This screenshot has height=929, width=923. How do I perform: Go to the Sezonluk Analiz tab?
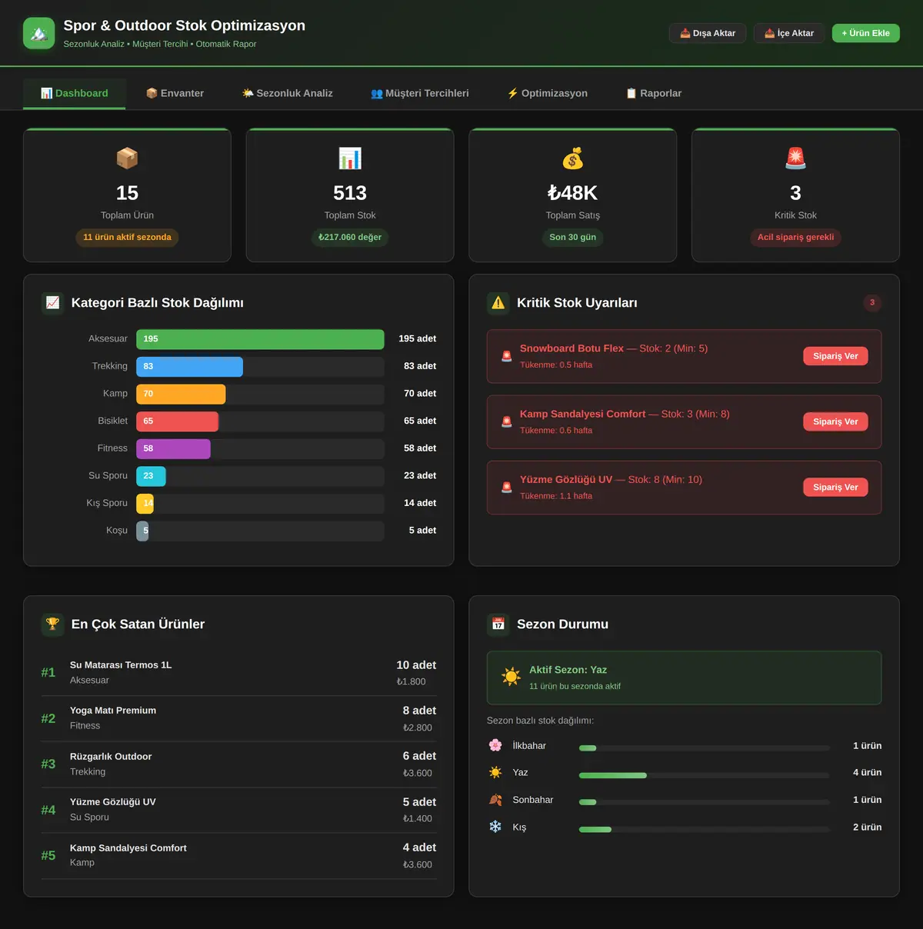click(x=288, y=93)
